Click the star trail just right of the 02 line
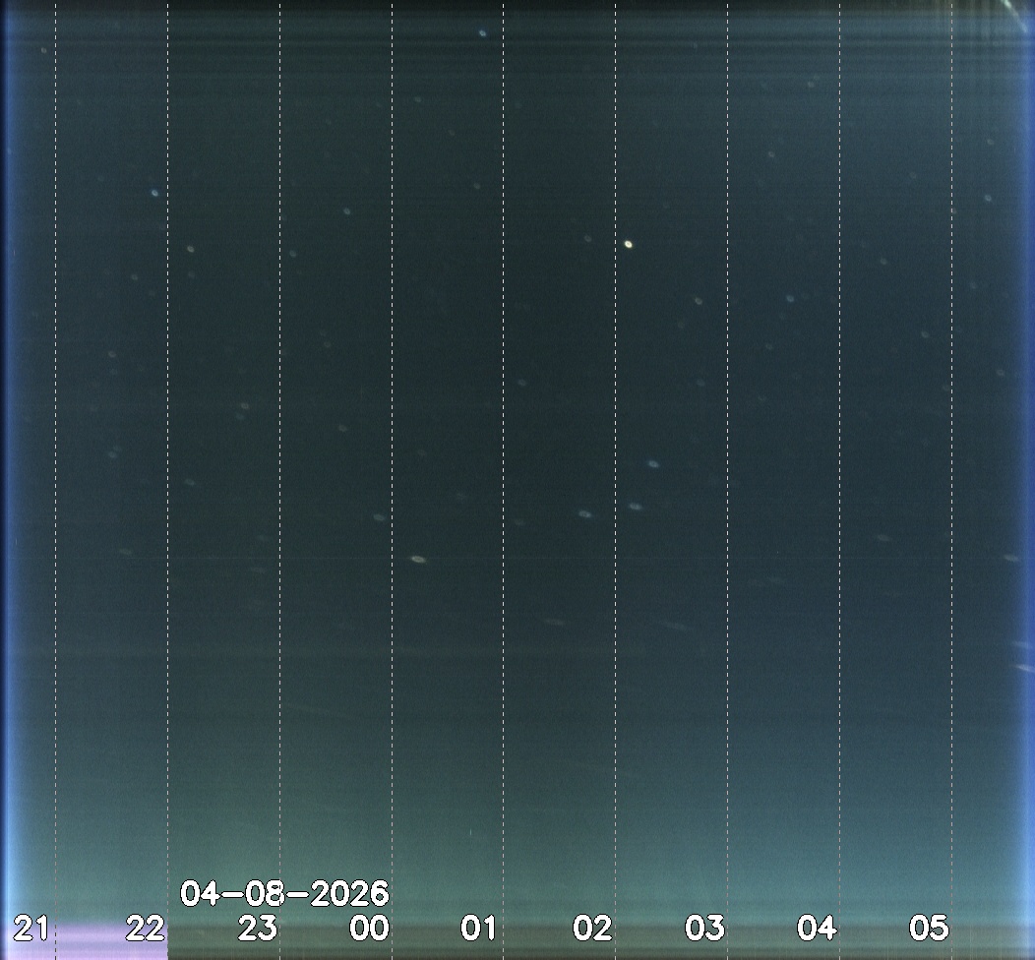 [636, 507]
